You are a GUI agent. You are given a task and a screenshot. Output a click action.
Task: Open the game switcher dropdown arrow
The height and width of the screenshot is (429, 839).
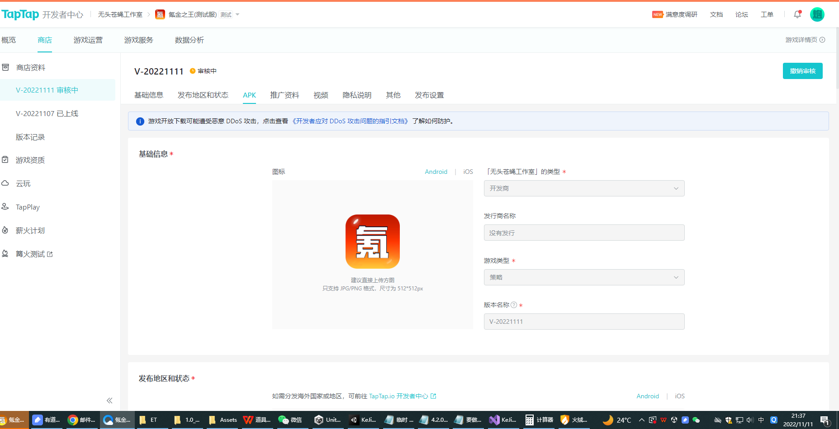pyautogui.click(x=237, y=14)
